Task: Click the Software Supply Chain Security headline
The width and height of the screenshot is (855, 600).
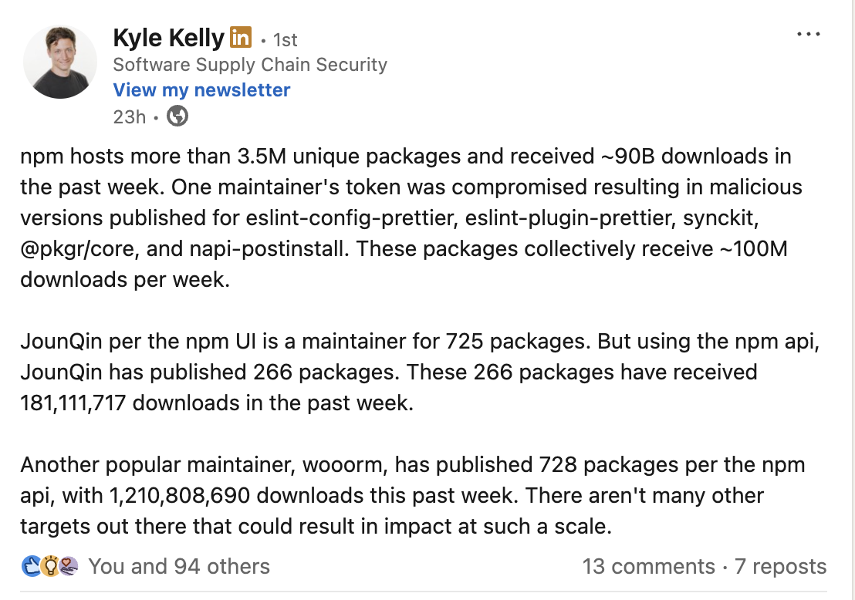Action: (250, 64)
